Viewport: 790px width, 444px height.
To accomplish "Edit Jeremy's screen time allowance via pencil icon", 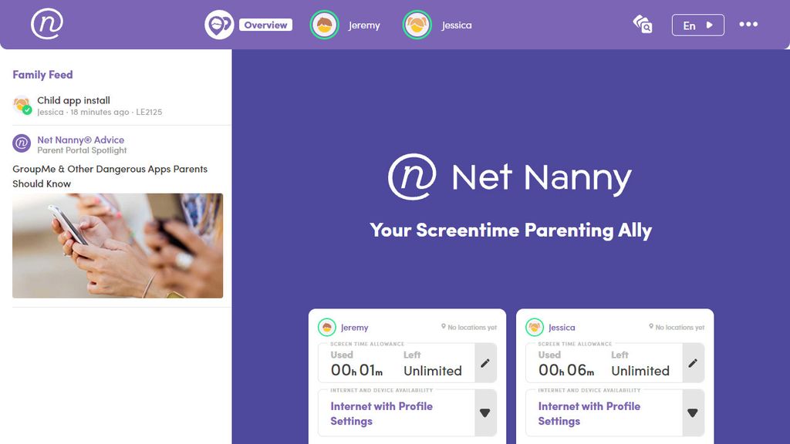I will [x=485, y=363].
